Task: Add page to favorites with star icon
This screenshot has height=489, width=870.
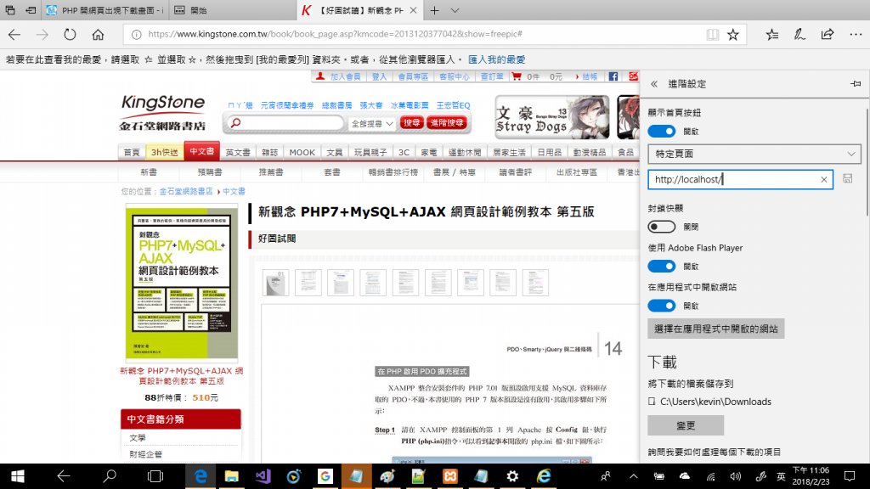Action: click(733, 34)
